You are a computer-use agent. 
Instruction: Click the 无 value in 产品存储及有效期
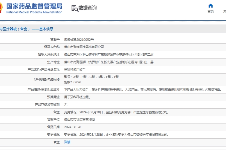click(x=66, y=105)
